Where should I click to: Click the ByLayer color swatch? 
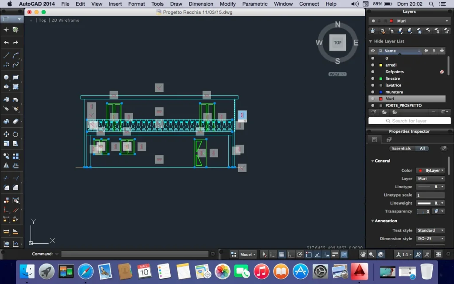pyautogui.click(x=420, y=170)
